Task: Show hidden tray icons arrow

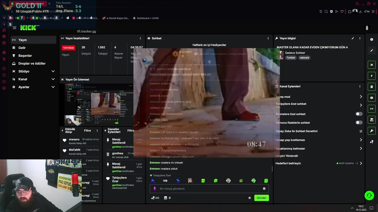Action: [x=352, y=208]
